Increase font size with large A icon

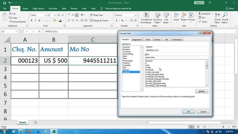click(x=59, y=15)
